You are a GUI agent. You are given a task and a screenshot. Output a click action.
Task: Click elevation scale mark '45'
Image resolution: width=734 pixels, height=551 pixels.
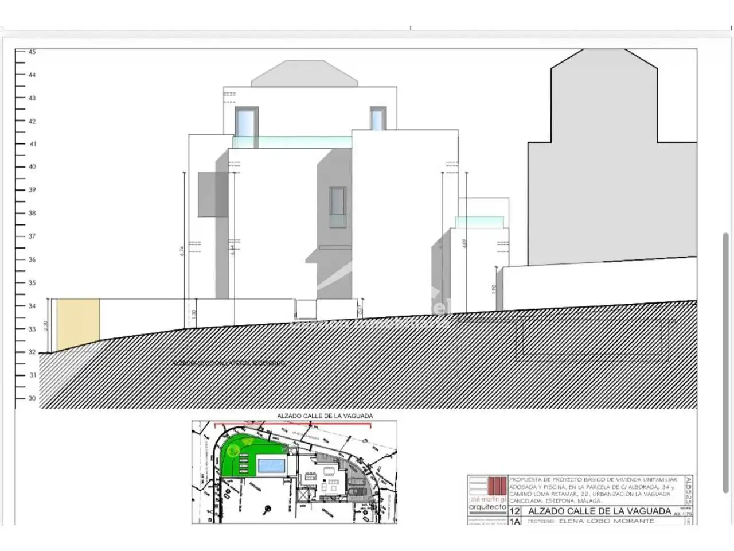[x=32, y=52]
